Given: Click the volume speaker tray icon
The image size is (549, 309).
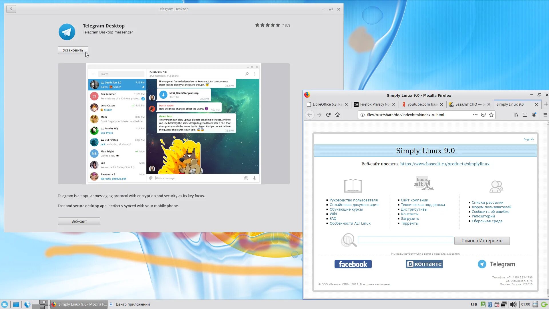Looking at the screenshot, I should tap(513, 304).
